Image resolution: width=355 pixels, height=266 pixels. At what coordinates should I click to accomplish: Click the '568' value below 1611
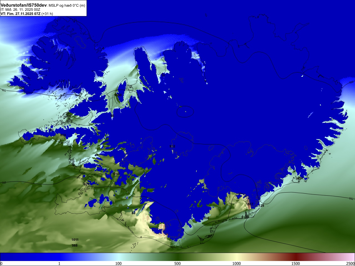[x=75, y=245]
